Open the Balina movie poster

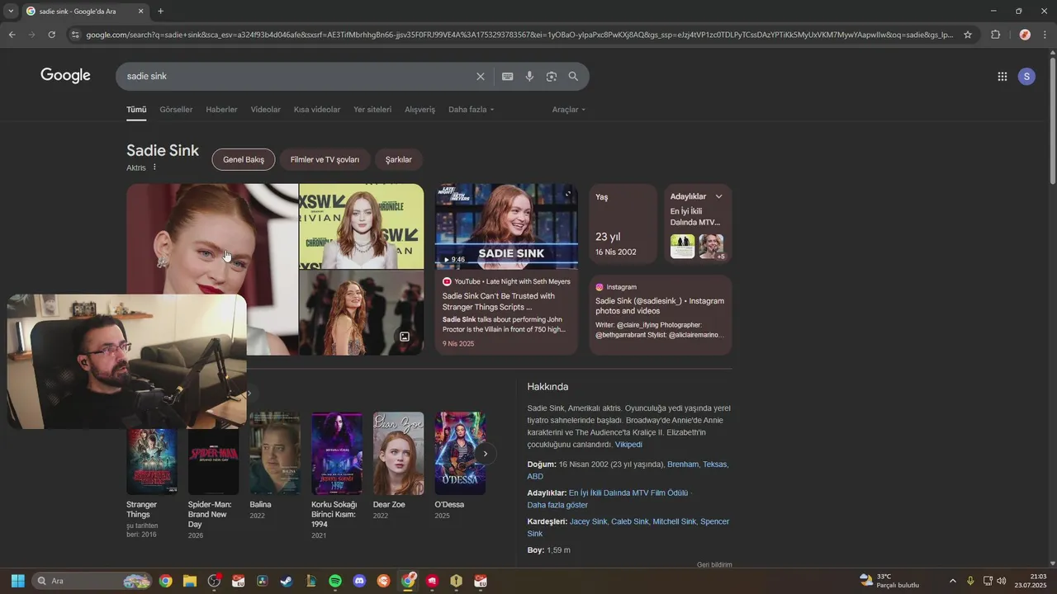[x=275, y=453]
